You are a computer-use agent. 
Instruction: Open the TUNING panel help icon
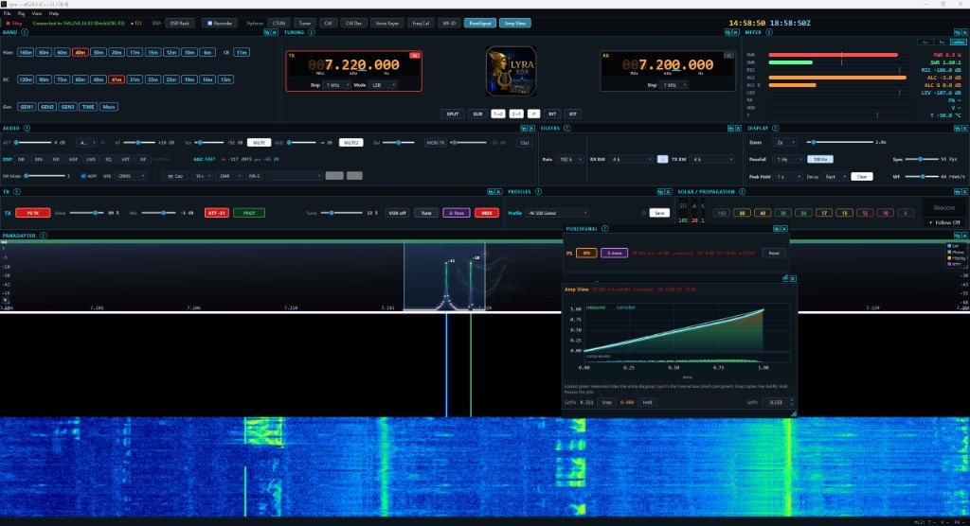(311, 32)
